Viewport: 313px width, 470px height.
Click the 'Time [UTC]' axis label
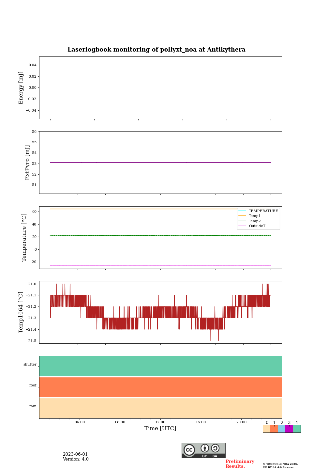tap(160, 428)
